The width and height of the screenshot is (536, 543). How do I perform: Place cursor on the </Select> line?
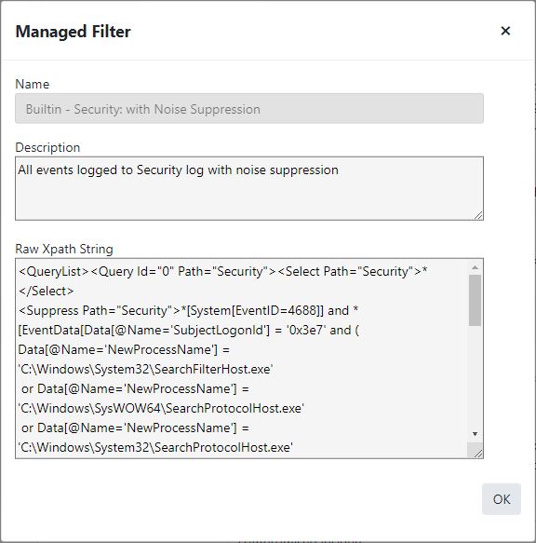point(46,291)
